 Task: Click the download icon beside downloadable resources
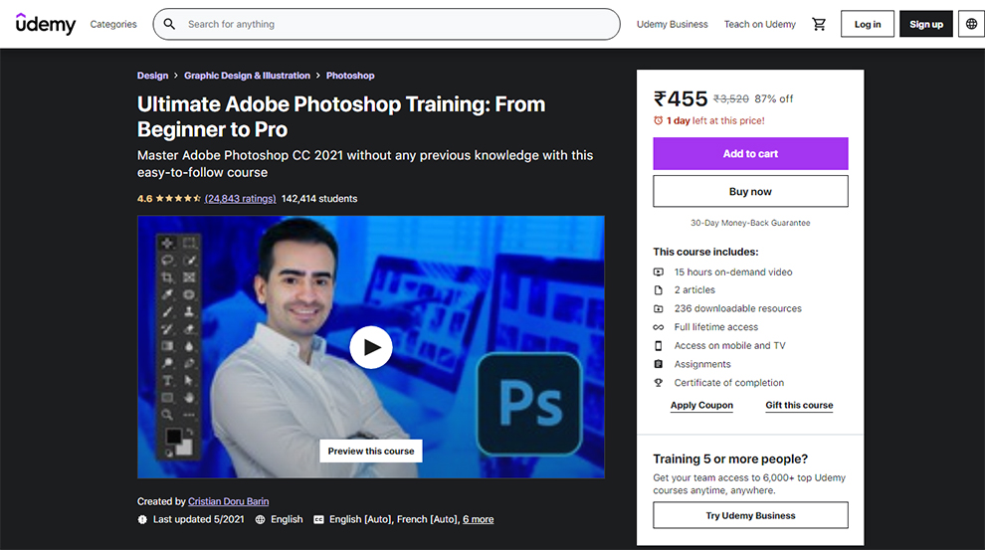(x=659, y=308)
